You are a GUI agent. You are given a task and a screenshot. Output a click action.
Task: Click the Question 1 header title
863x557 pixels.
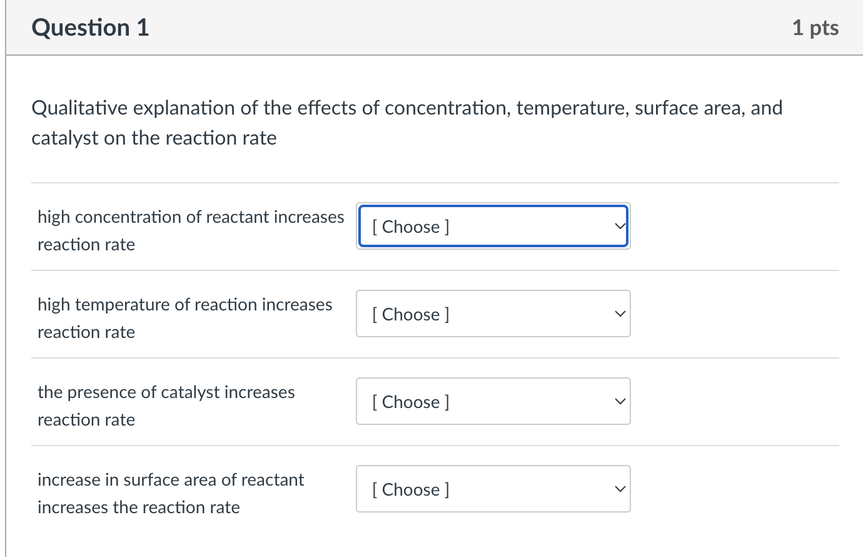pos(89,28)
